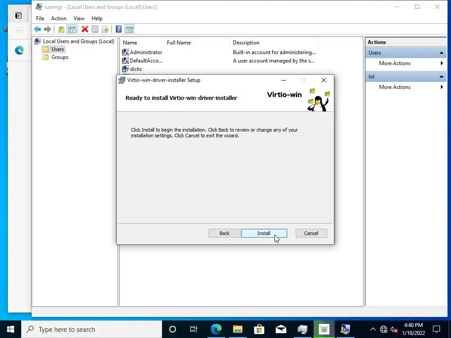The width and height of the screenshot is (451, 338).
Task: Select the Administrator user row
Action: 218,52
